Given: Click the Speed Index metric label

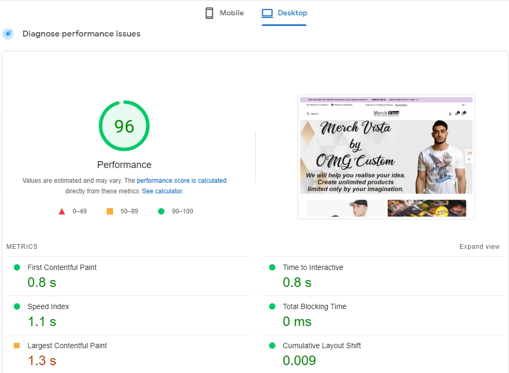Looking at the screenshot, I should tap(48, 306).
